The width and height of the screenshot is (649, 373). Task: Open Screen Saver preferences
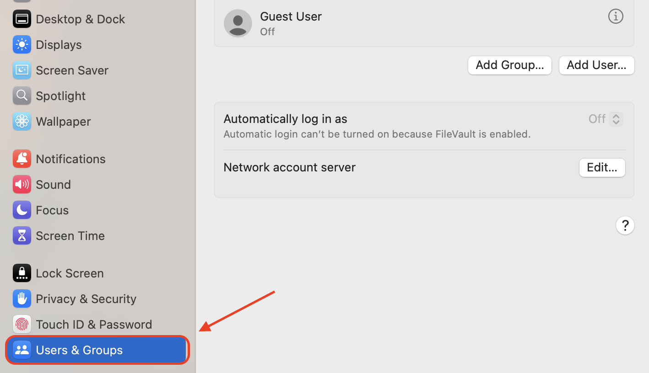coord(22,70)
